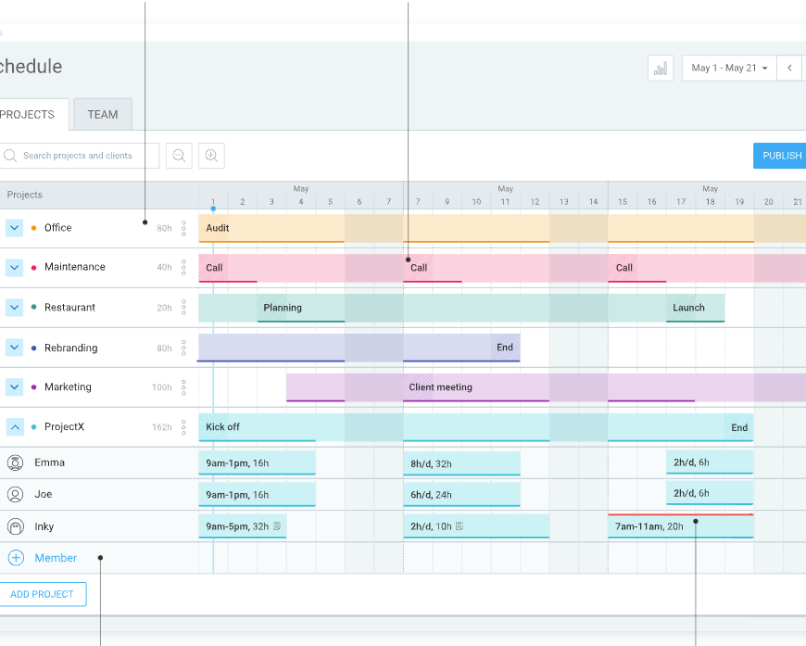Click the zoom out magnifier icon

coord(179,156)
